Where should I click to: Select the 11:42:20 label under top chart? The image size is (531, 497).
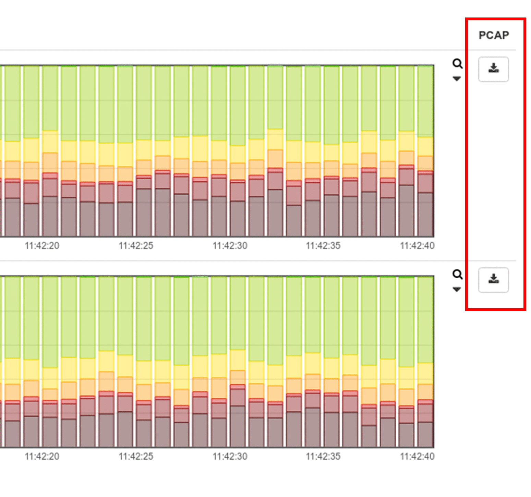coord(42,246)
